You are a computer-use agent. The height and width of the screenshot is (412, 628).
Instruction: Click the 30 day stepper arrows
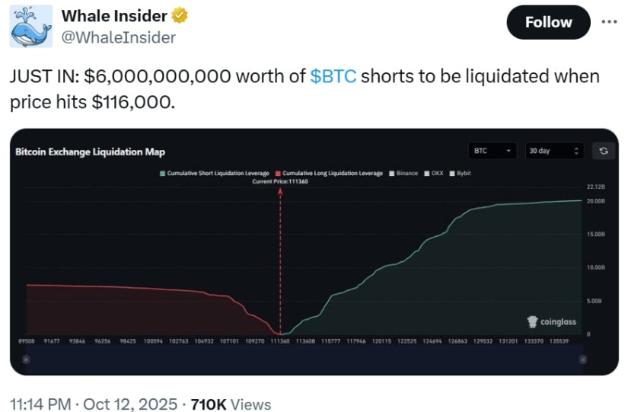pos(576,151)
